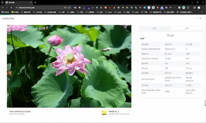Open the 技术能力训练 bookmark folder
Image resolution: width=206 pixels, height=123 pixels.
(x=50, y=12)
